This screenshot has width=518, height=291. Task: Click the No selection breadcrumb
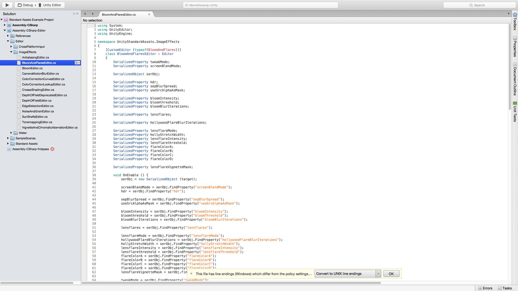click(x=92, y=20)
